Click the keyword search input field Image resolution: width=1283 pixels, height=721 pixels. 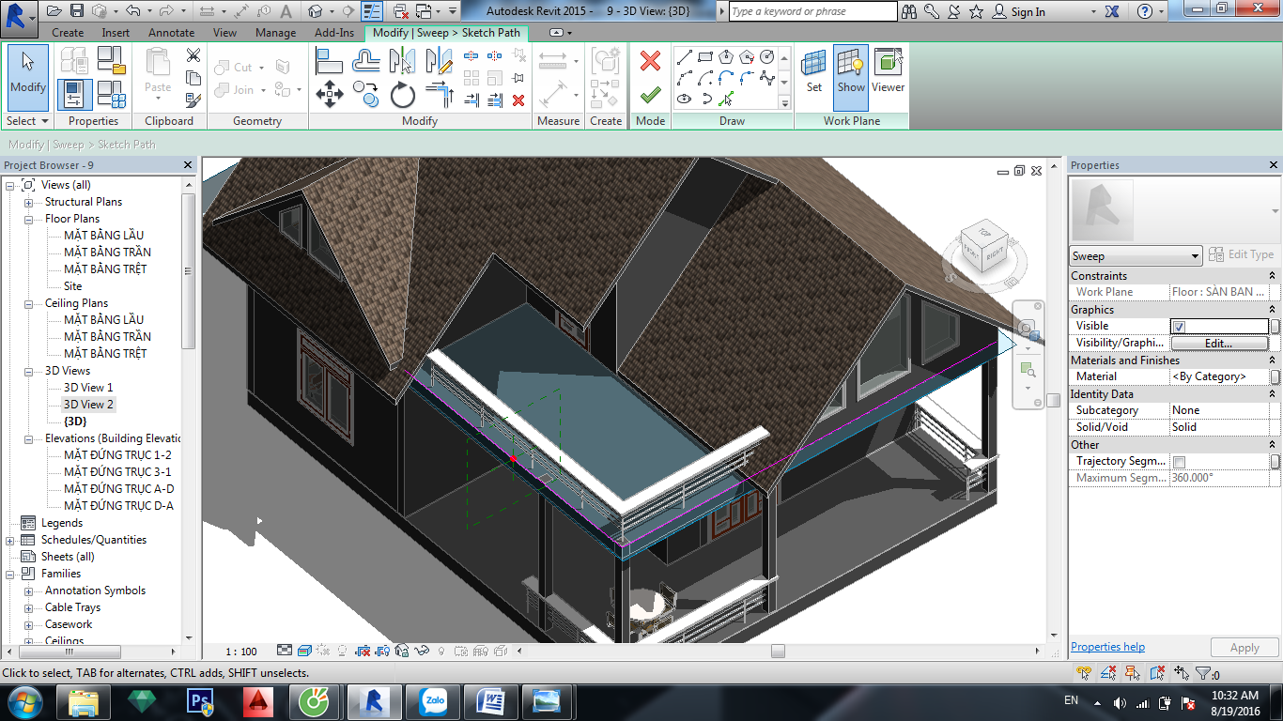point(813,11)
